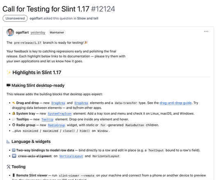Open the DragArea documentation link

58,103
